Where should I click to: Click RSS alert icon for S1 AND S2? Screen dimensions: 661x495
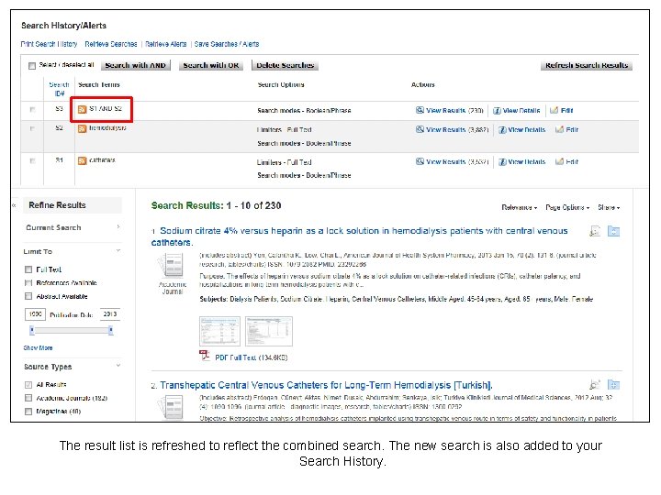point(83,109)
